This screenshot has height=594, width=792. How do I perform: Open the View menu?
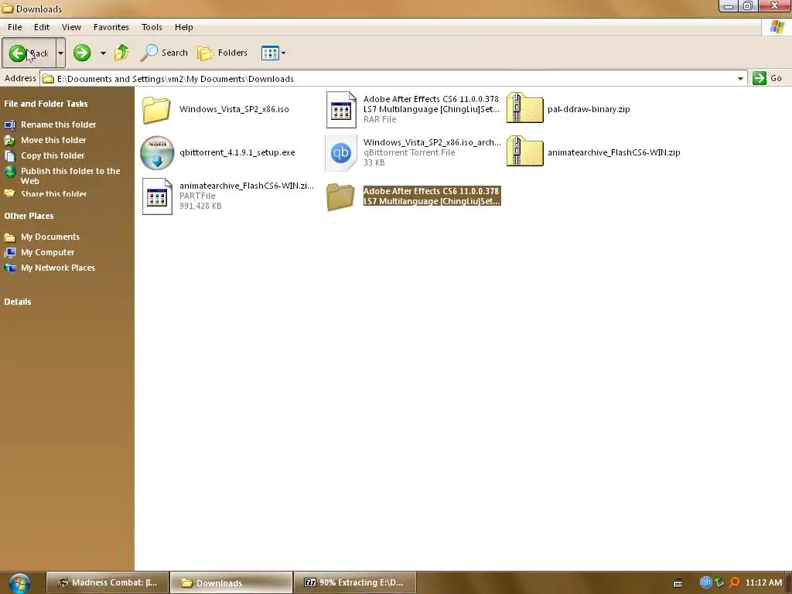pos(71,27)
